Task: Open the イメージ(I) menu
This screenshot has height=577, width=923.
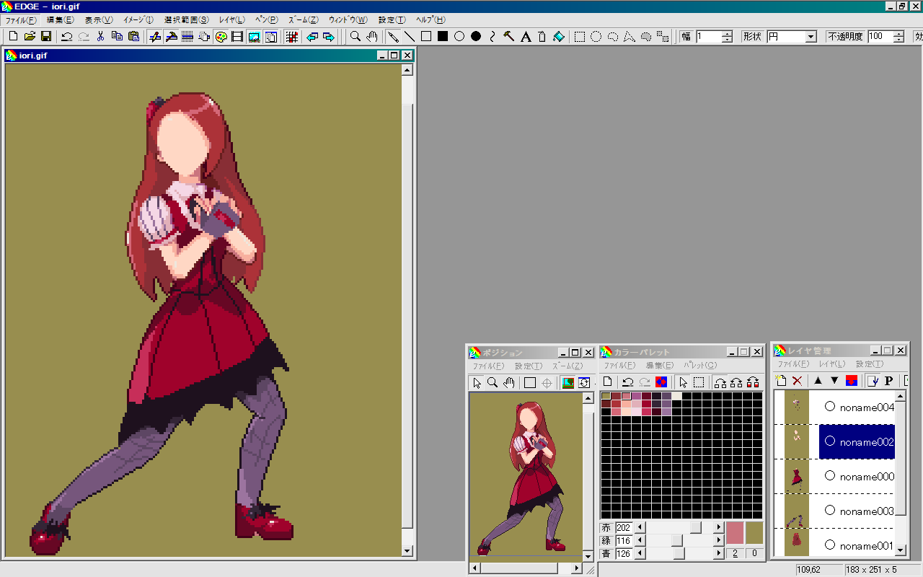Action: pos(138,19)
